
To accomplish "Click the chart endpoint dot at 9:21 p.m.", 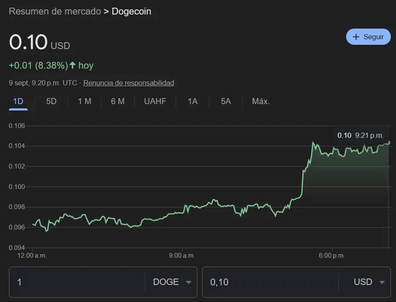I will 388,143.
